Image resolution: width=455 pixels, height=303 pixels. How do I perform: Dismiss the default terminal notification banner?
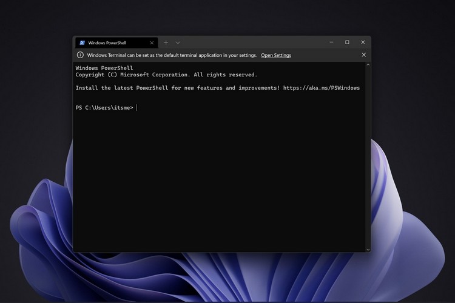[x=363, y=55]
